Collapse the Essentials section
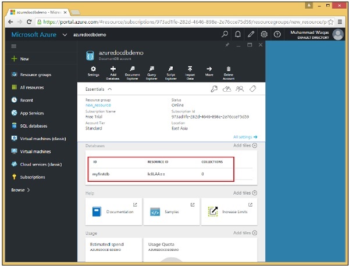Viewport: 349px width, 266px height. pyautogui.click(x=110, y=90)
